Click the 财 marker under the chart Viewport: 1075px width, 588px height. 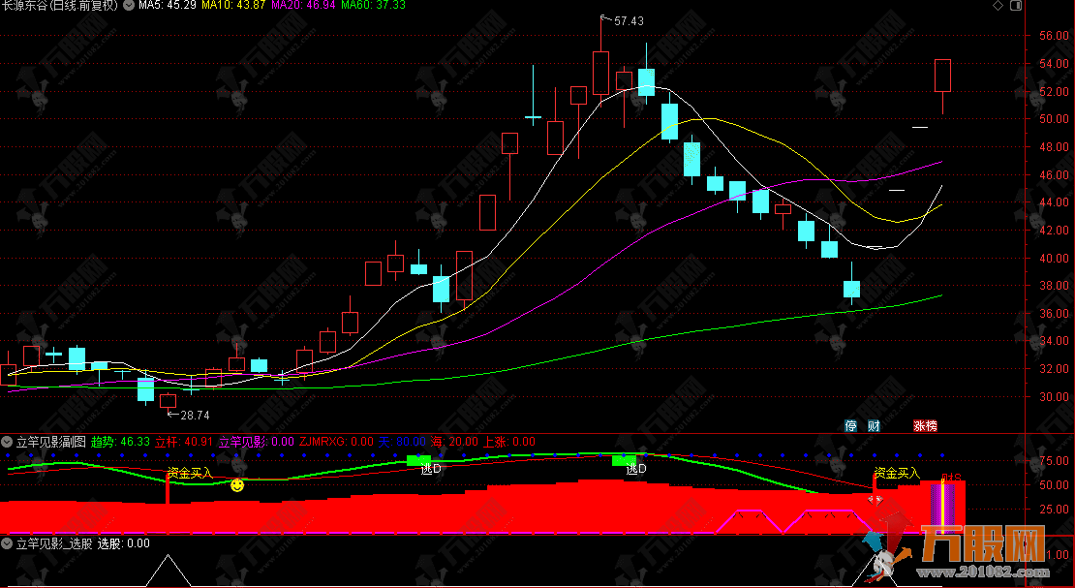[x=874, y=425]
